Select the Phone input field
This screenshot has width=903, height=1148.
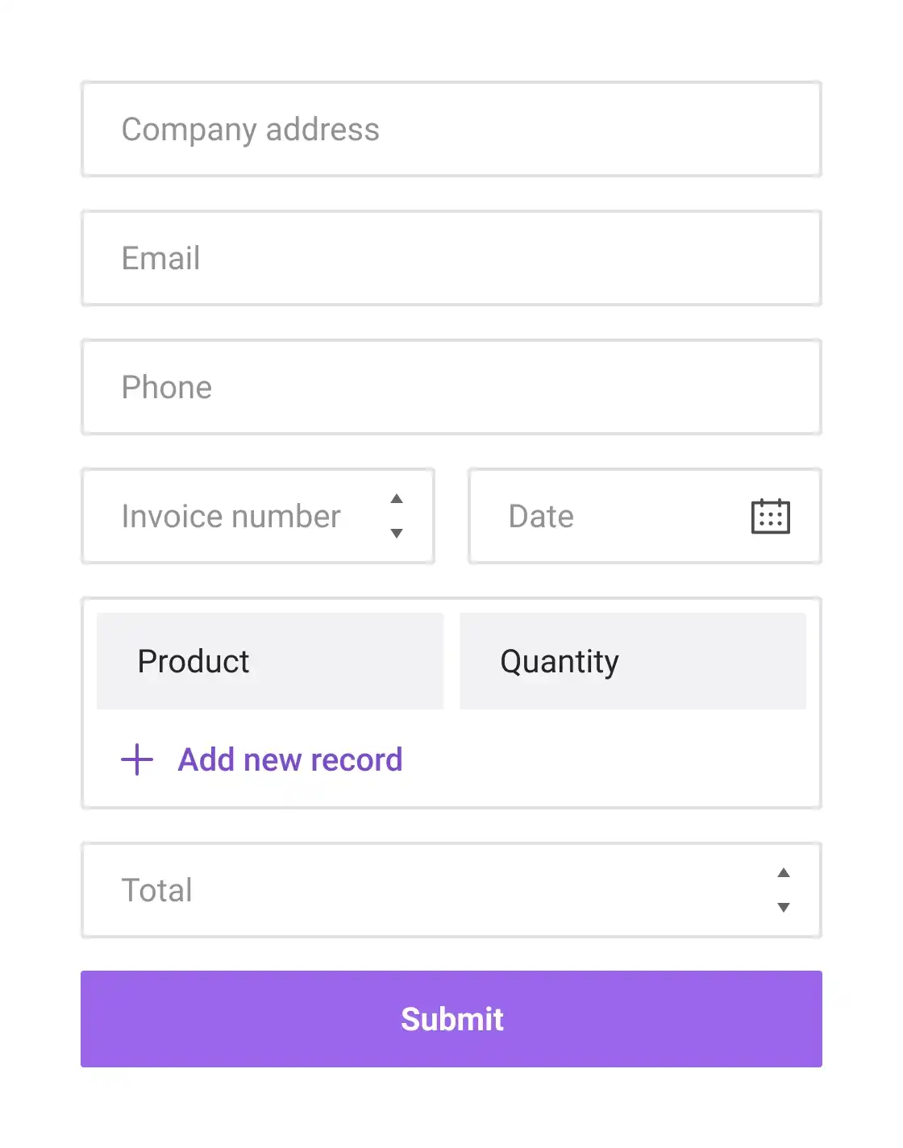coord(451,387)
